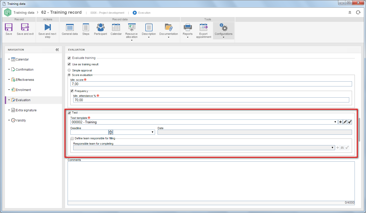Image resolution: width=366 pixels, height=213 pixels.
Task: Open the Configurations gear menu
Action: coord(223,31)
